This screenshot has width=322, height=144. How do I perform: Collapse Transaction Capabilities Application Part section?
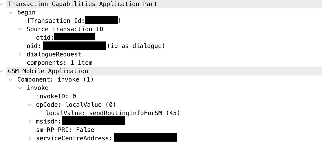[x=2, y=4]
